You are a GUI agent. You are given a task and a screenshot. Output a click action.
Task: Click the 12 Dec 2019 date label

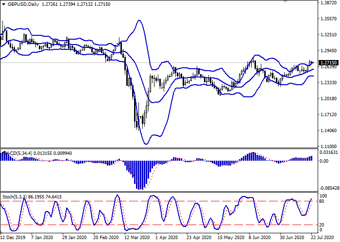(x=14, y=238)
